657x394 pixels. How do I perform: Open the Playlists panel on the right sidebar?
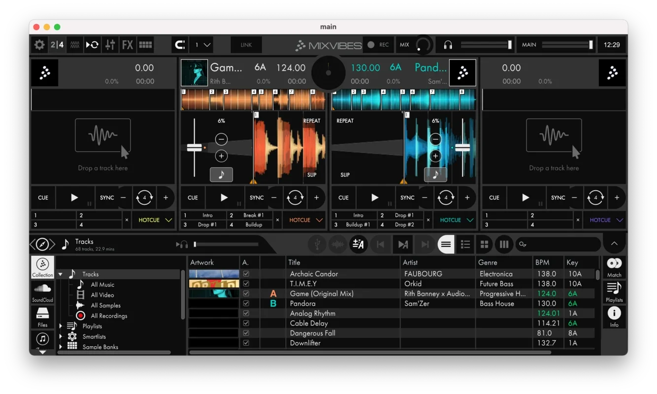[x=614, y=292]
